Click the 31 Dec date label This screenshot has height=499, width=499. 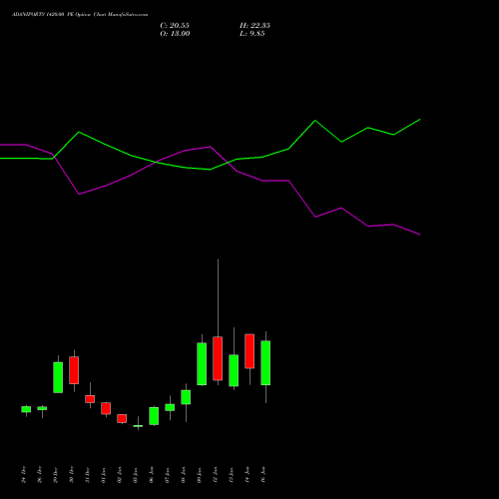click(87, 475)
